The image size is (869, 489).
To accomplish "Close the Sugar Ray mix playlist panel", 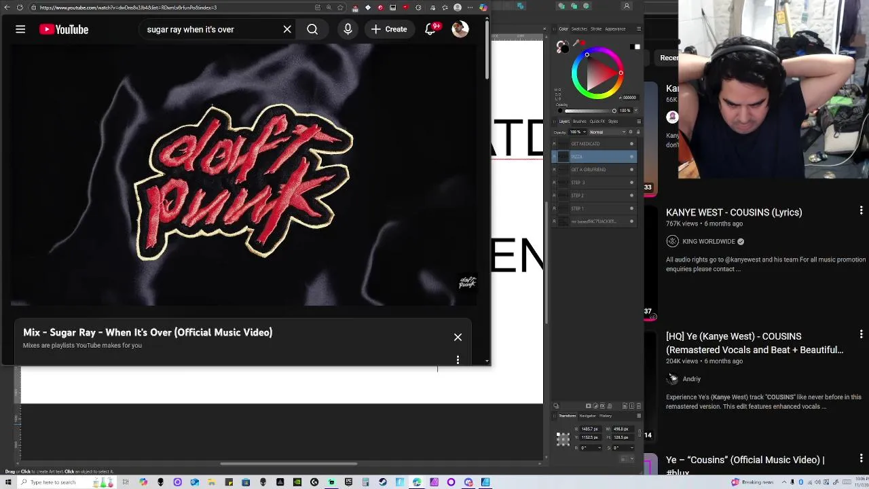I will tap(458, 338).
